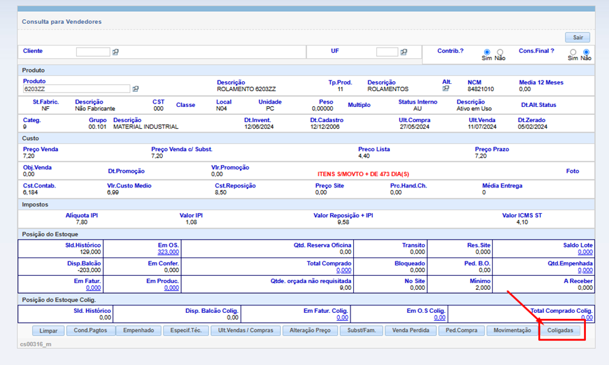Open the Total Comprado 0,000 link

tap(344, 271)
